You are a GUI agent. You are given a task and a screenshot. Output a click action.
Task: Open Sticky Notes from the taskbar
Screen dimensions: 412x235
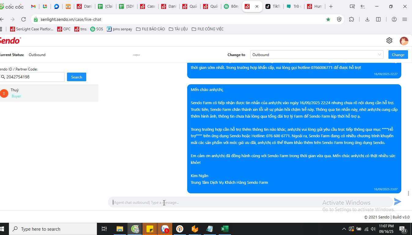click(150, 229)
